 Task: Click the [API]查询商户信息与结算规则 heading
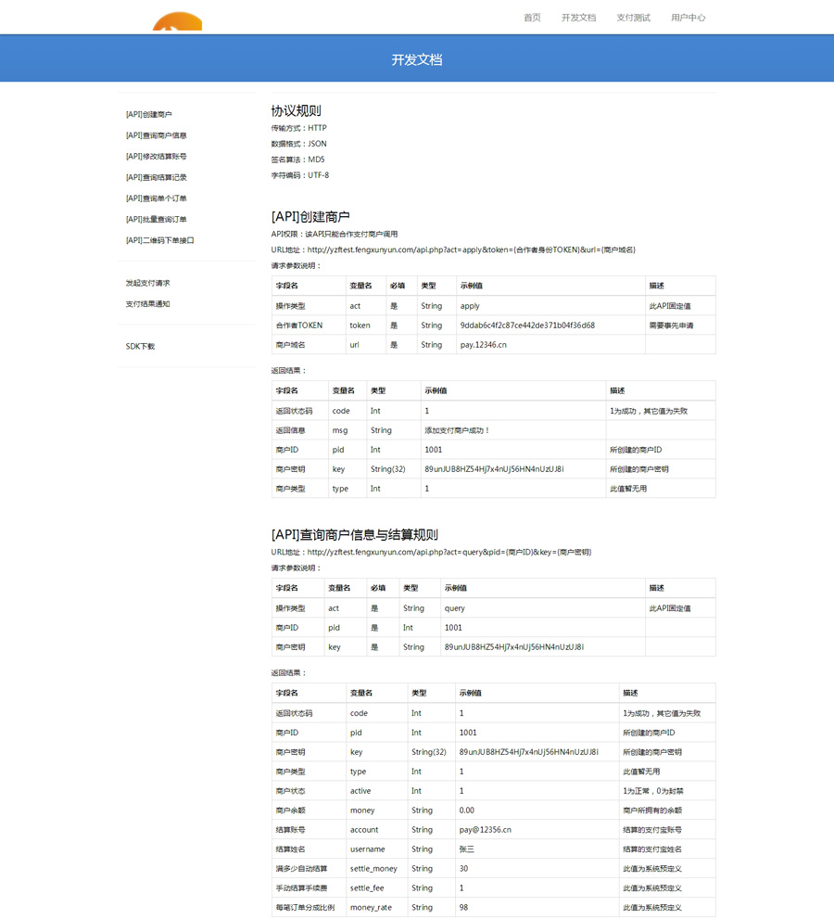point(354,535)
